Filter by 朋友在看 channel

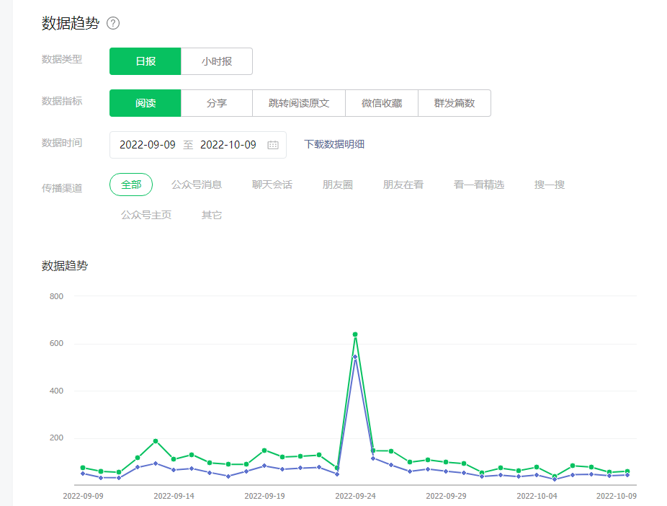[x=403, y=185]
